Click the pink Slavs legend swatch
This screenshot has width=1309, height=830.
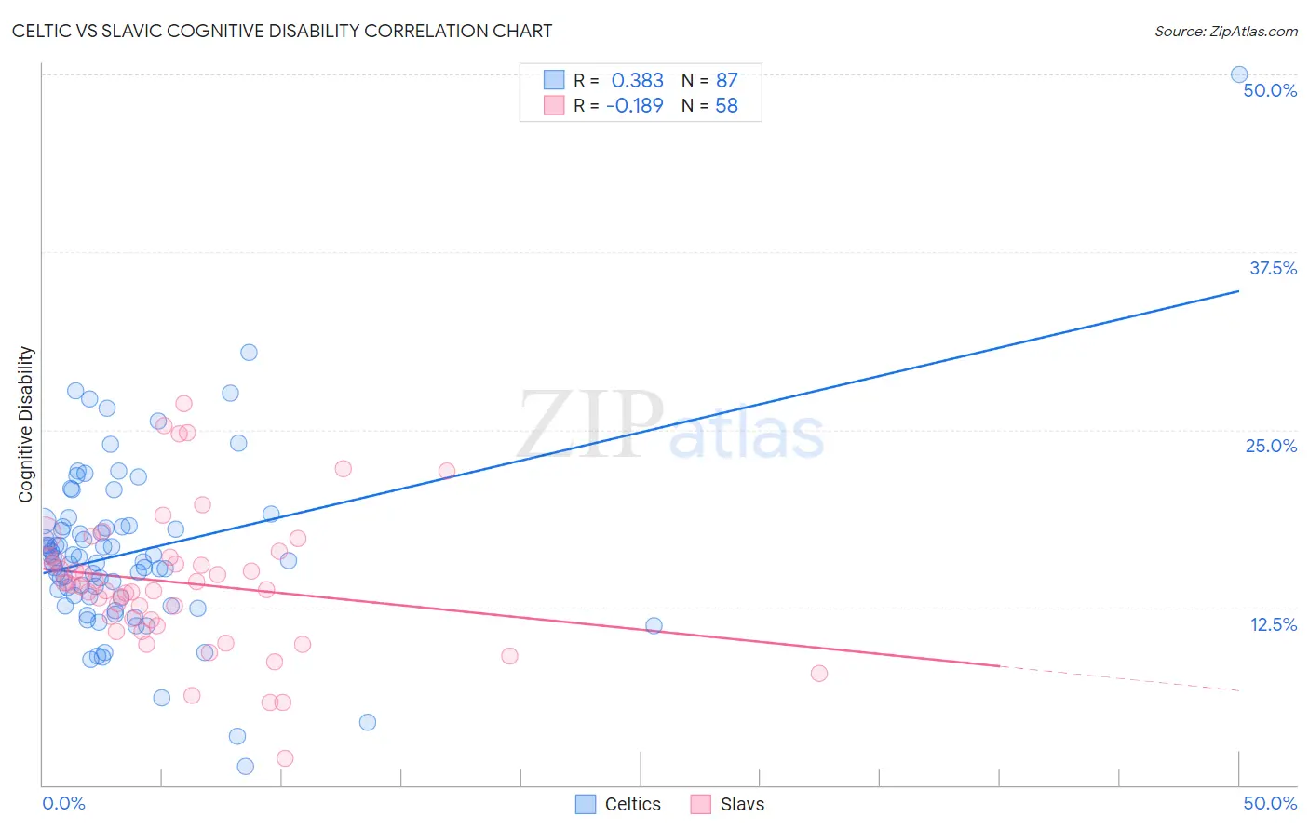701,804
